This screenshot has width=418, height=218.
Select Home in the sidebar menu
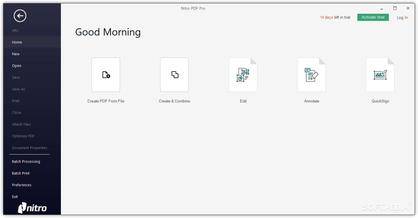pyautogui.click(x=32, y=42)
